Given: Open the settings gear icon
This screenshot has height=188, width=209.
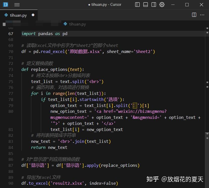Looking at the screenshot, I should pos(162,5).
